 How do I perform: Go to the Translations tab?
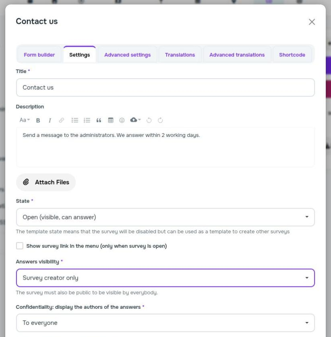(x=180, y=55)
